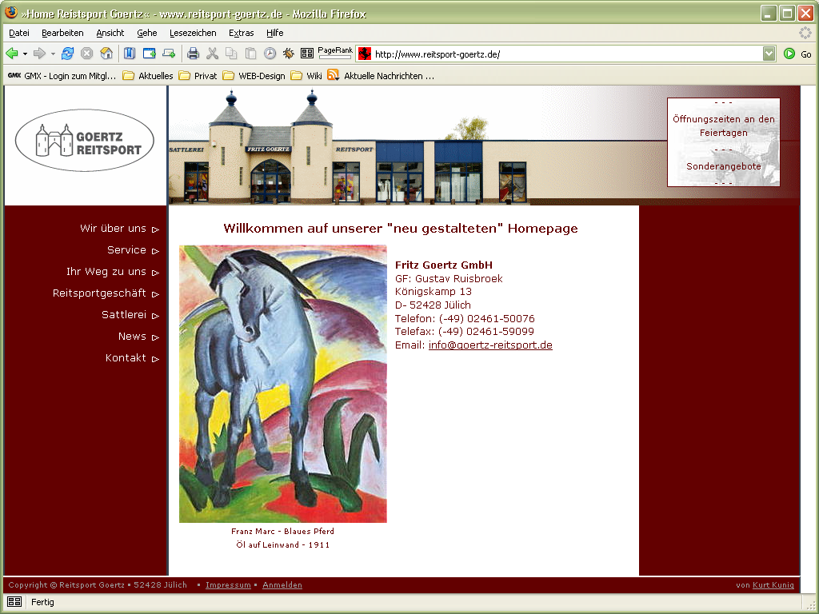Go to the Home page icon
This screenshot has height=614, width=819.
pos(106,54)
